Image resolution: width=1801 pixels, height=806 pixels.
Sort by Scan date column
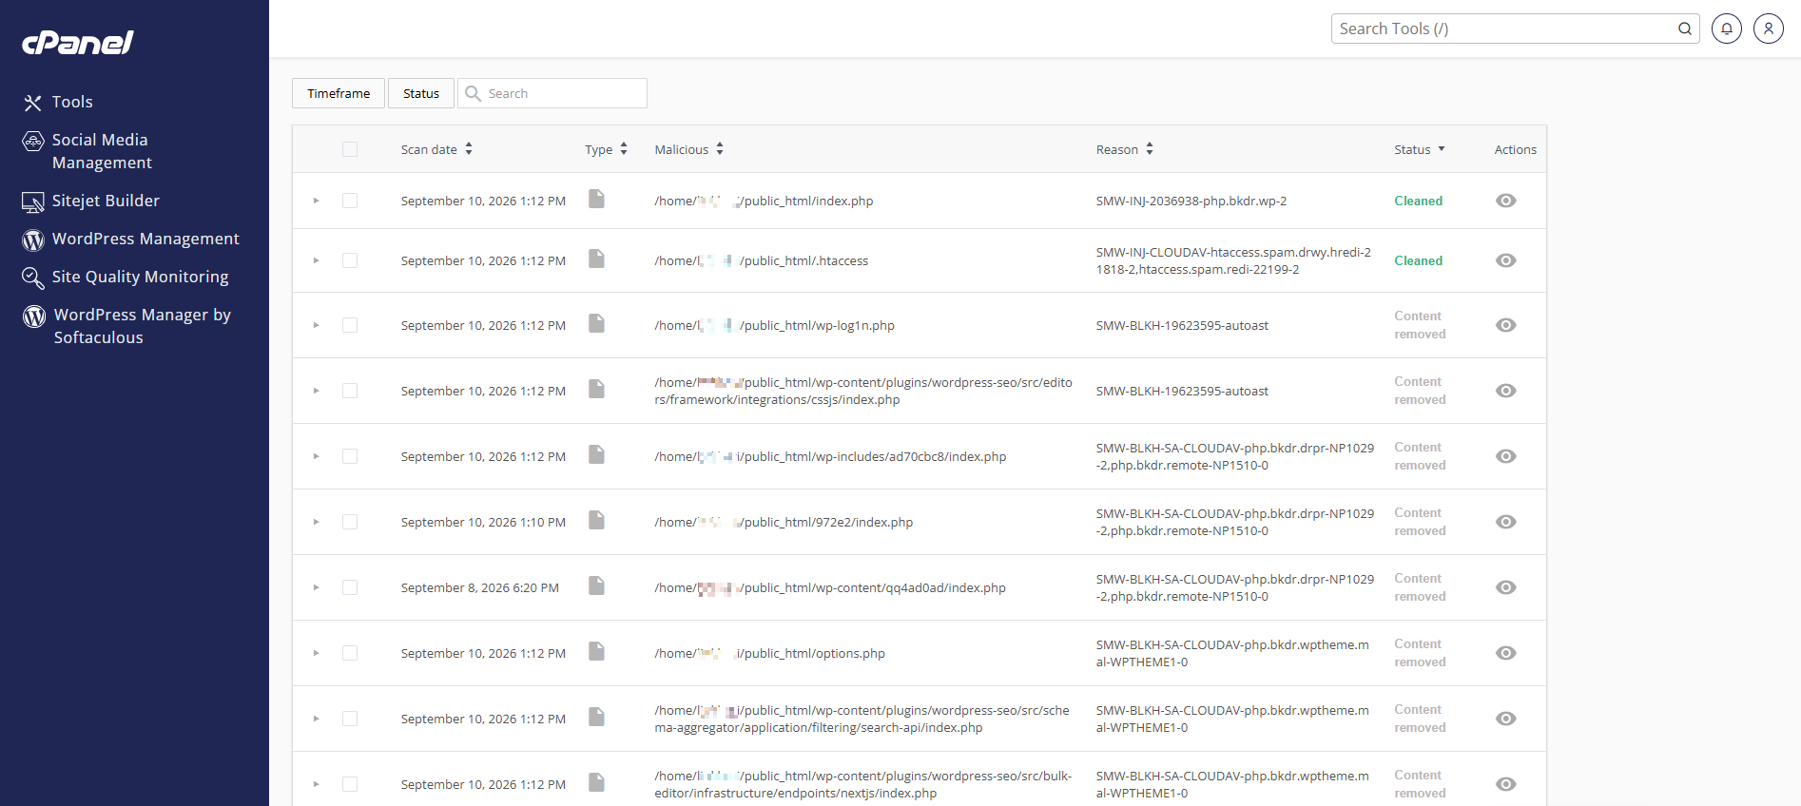pos(436,149)
